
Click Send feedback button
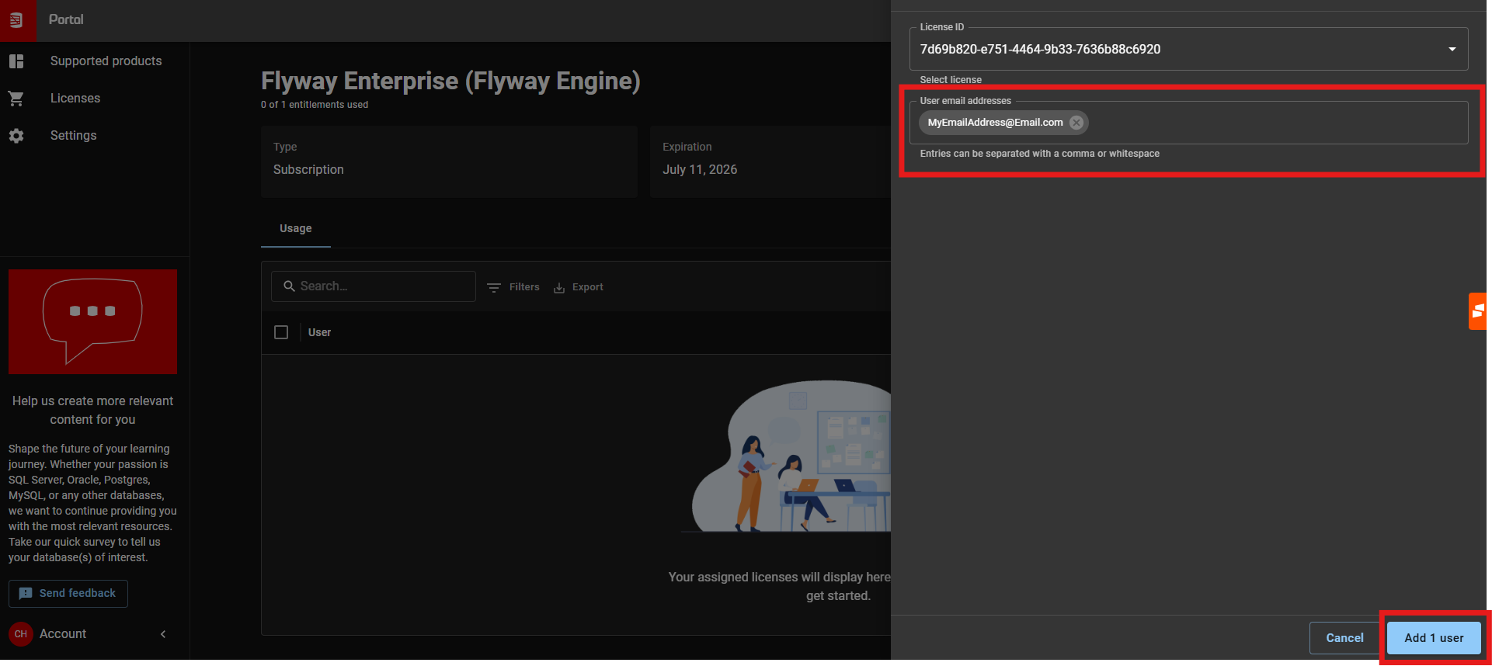point(68,594)
